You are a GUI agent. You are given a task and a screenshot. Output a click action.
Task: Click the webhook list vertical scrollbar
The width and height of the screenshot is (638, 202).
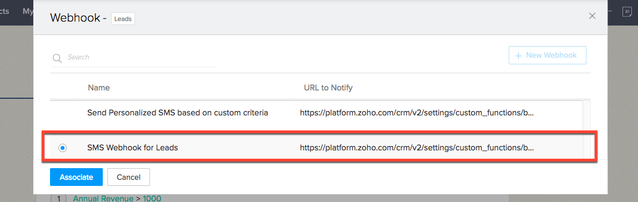pos(586,129)
